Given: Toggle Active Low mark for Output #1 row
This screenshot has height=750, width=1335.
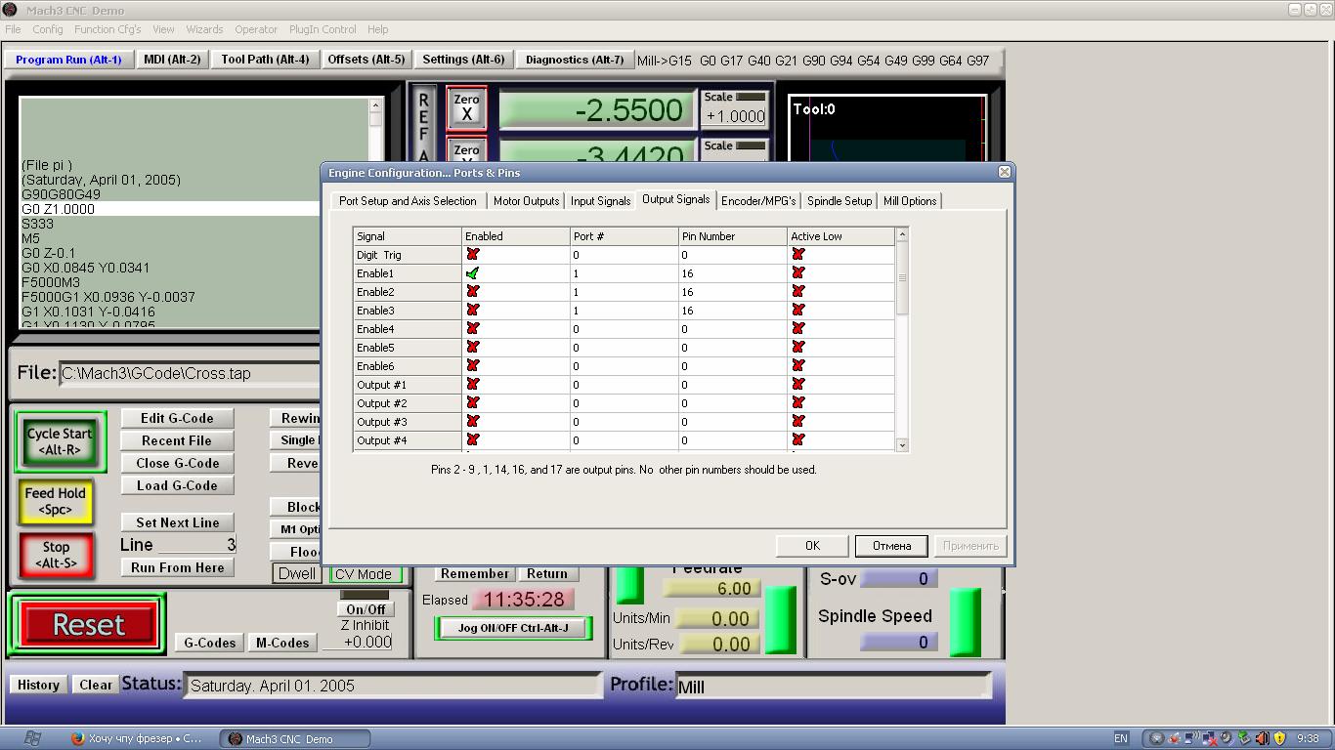Looking at the screenshot, I should coord(798,385).
